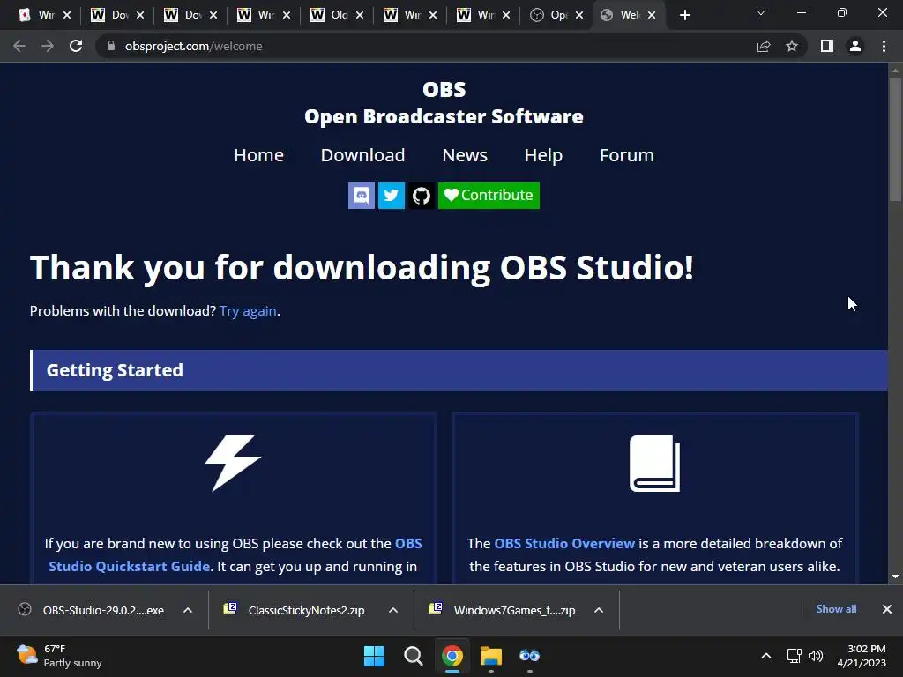Click the Try again download link
Screen dimensions: 903x677
click(248, 311)
